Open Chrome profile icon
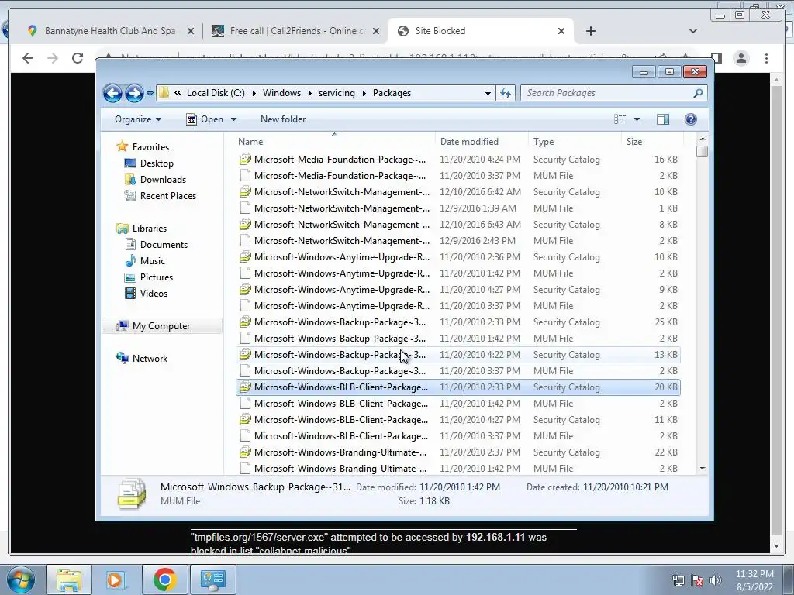The height and width of the screenshot is (595, 794). pyautogui.click(x=741, y=58)
